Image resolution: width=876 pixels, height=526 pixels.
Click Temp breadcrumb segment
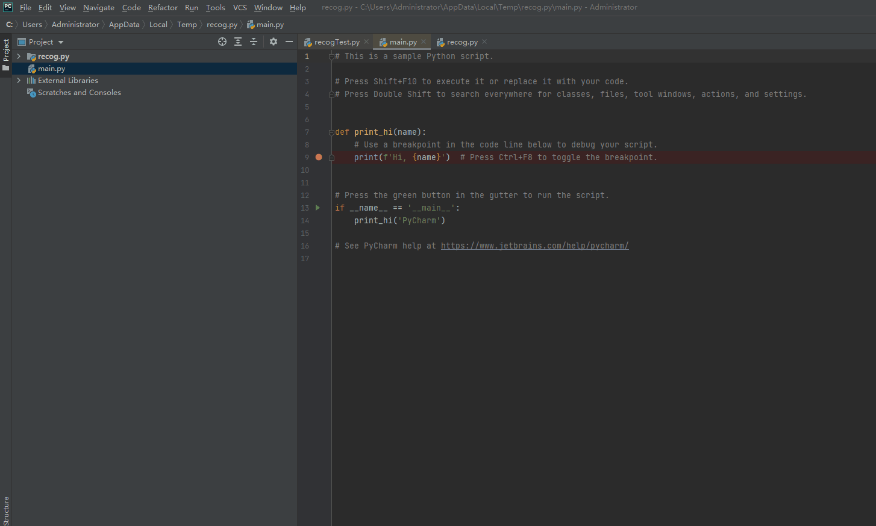(187, 25)
